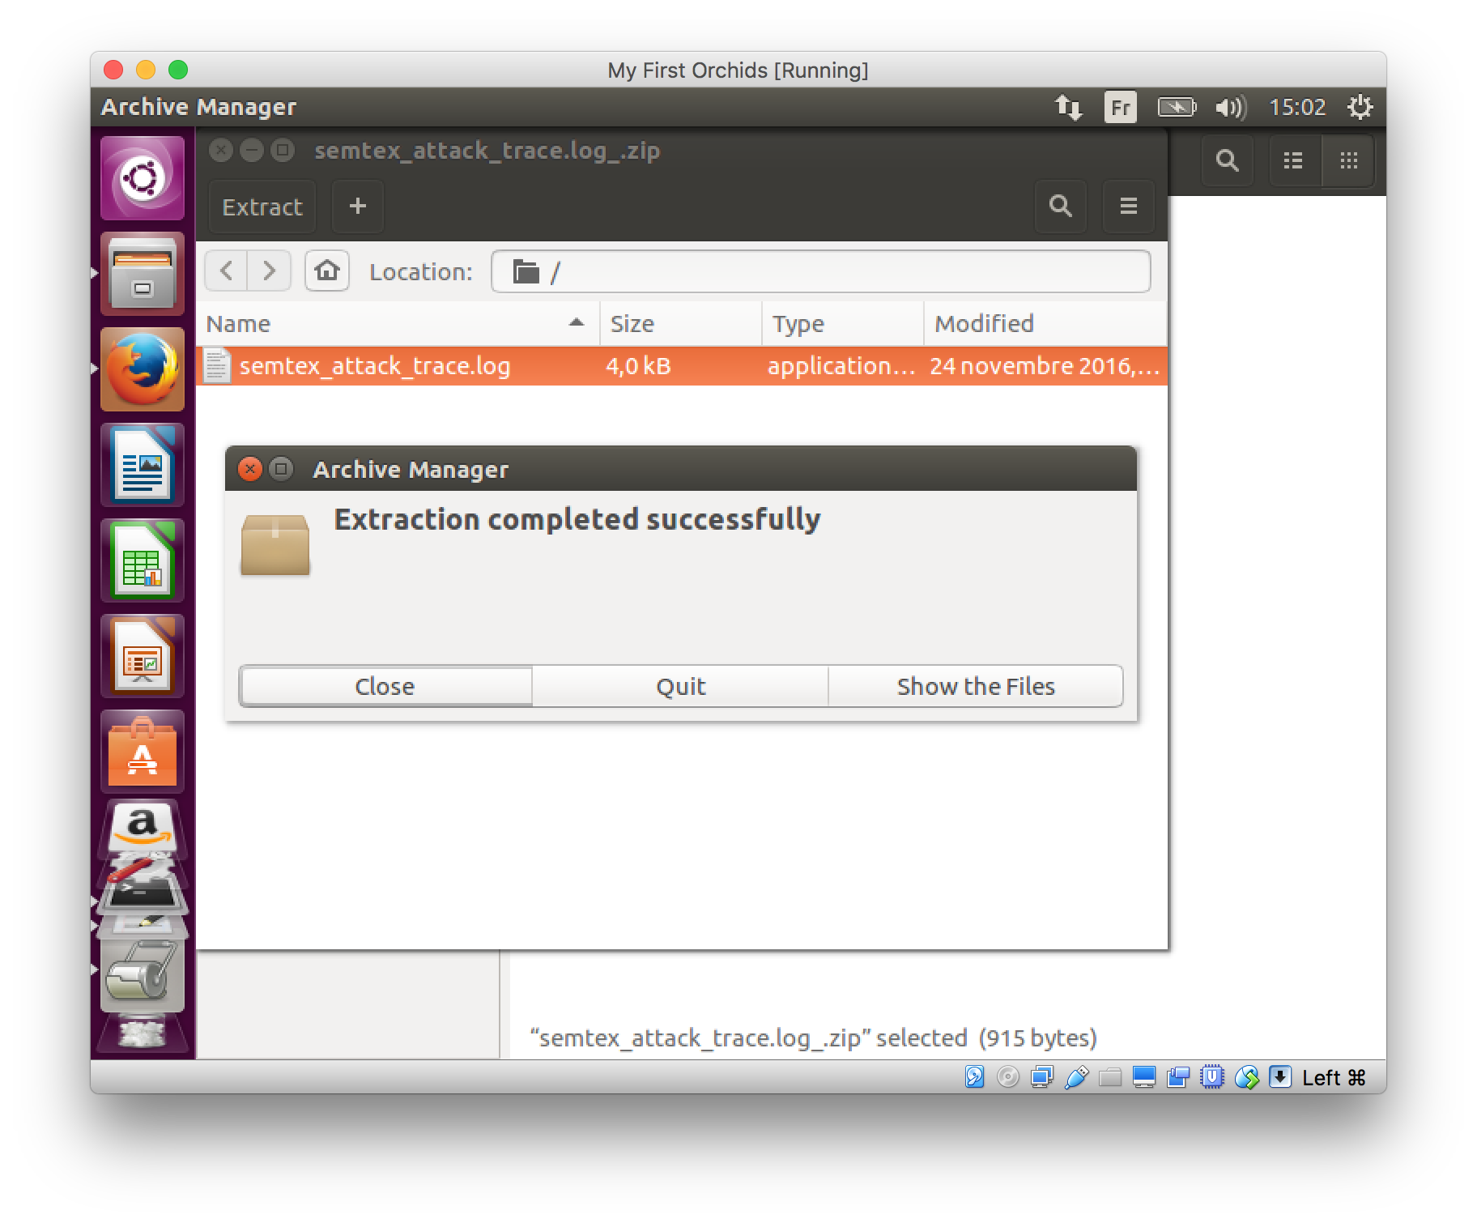The image size is (1477, 1223).
Task: Click the Extract toolbar button
Action: (x=262, y=207)
